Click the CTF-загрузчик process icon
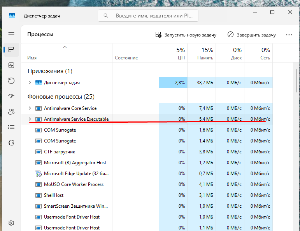The height and width of the screenshot is (231, 300). (39, 152)
